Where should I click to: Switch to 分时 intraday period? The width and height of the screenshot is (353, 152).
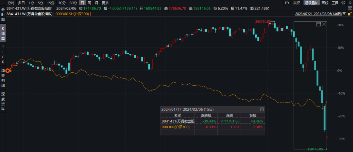click(x=11, y=3)
